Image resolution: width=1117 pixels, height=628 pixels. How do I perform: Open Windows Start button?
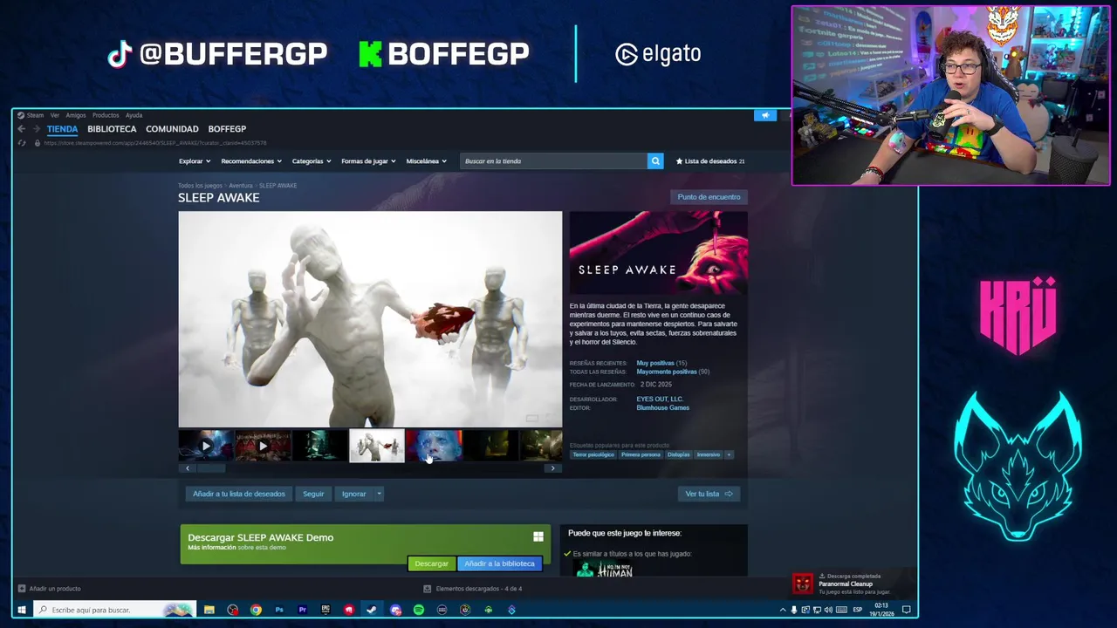(x=22, y=610)
